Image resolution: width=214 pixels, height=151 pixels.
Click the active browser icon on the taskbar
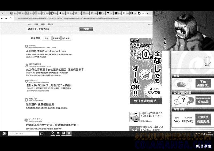click(x=69, y=133)
